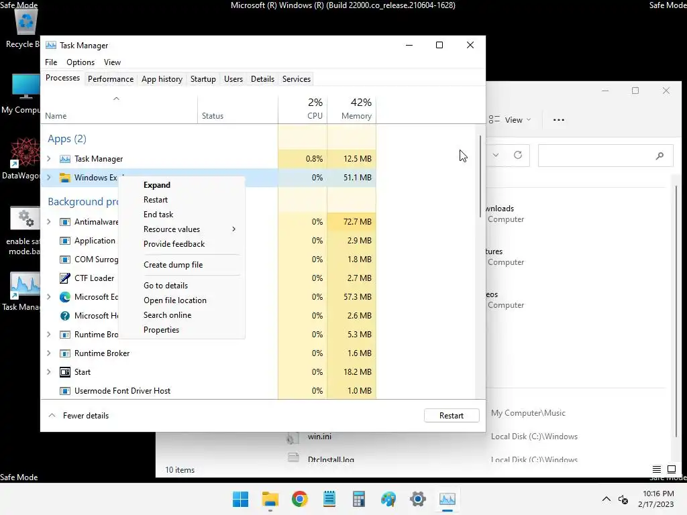Image resolution: width=687 pixels, height=515 pixels.
Task: Expand the Microsoft Edge process group
Action: pos(48,297)
